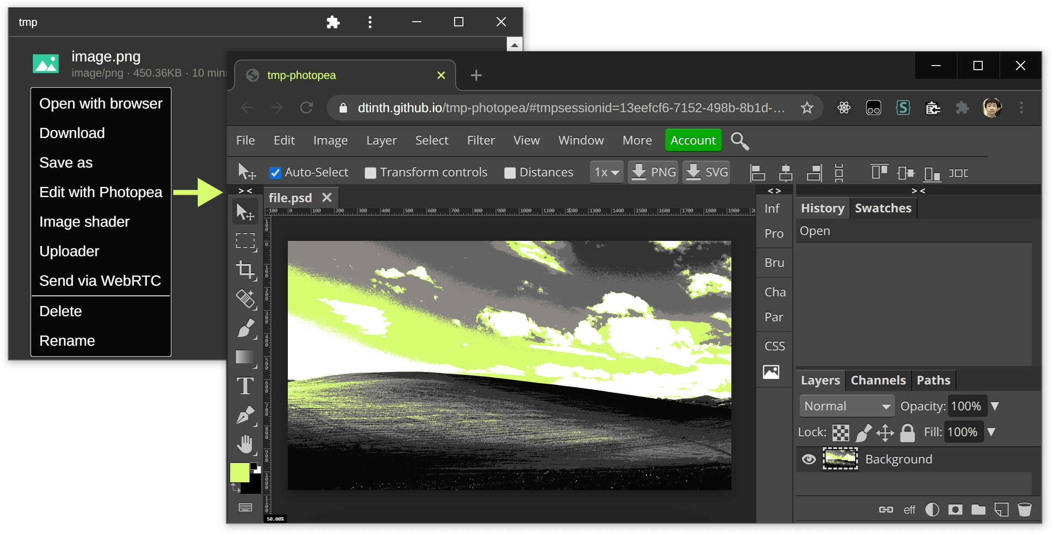Select the Pen tool

tap(245, 415)
